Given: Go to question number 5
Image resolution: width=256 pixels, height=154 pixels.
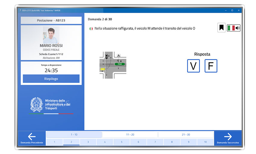Looking at the screenshot, I should [x=122, y=142].
